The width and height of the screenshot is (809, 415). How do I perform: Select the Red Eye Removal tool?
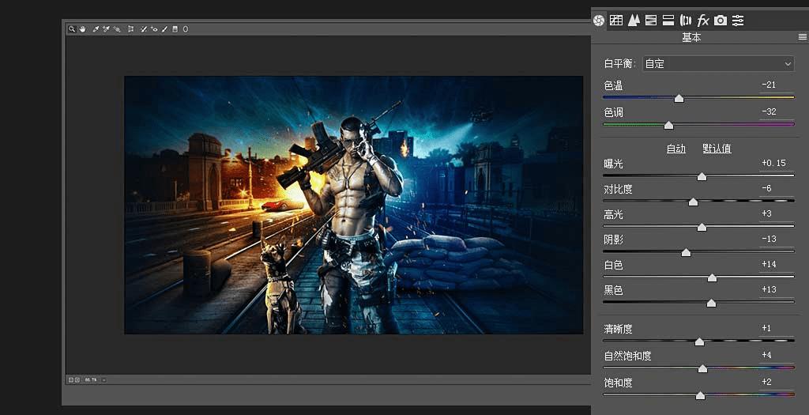coord(154,29)
